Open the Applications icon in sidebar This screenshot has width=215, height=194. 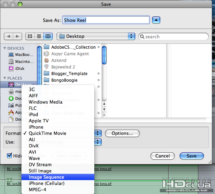point(11,112)
